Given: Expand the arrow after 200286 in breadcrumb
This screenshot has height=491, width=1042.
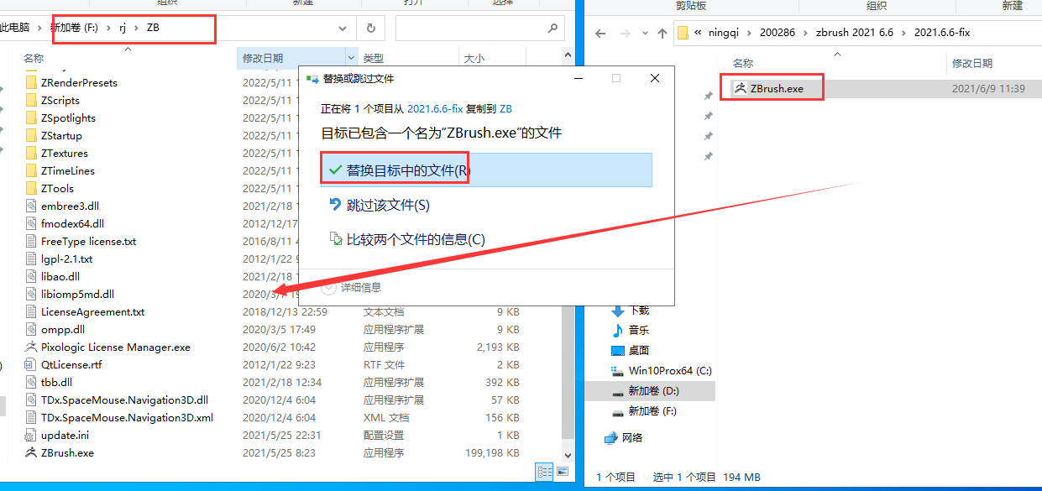Looking at the screenshot, I should (806, 33).
